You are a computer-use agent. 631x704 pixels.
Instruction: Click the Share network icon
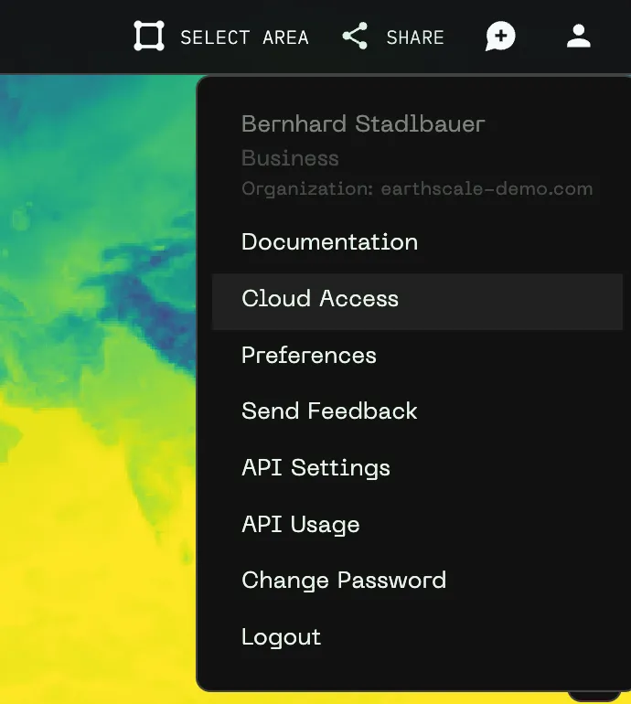coord(355,37)
